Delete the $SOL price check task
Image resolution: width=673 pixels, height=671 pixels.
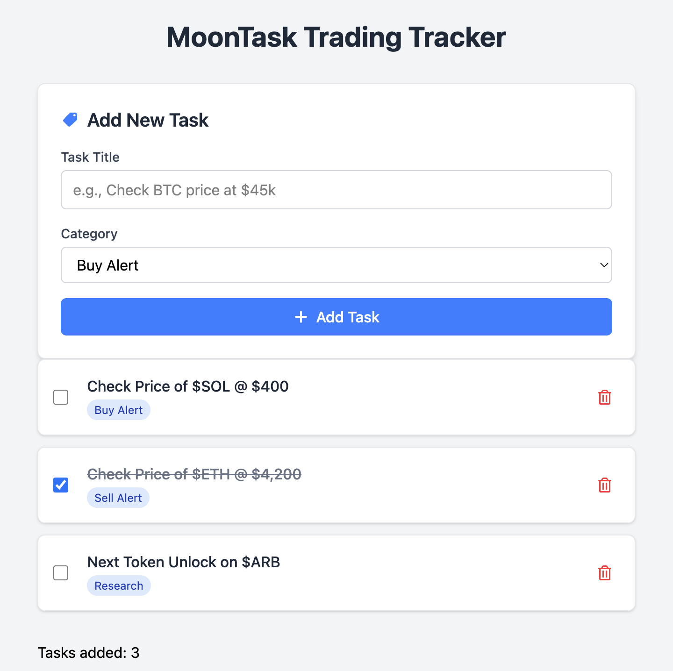[x=605, y=397]
